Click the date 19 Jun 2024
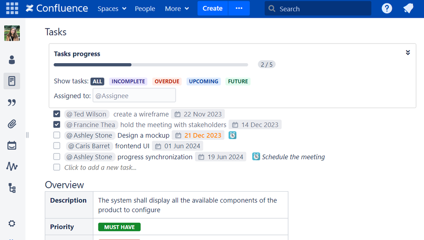The height and width of the screenshot is (240, 424). coord(225,157)
